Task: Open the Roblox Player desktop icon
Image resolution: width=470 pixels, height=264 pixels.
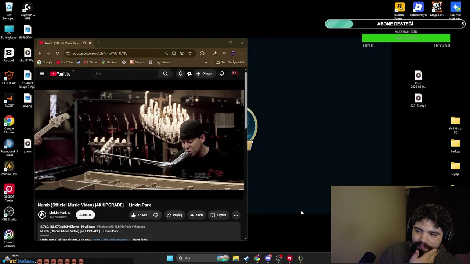Action: [418, 10]
